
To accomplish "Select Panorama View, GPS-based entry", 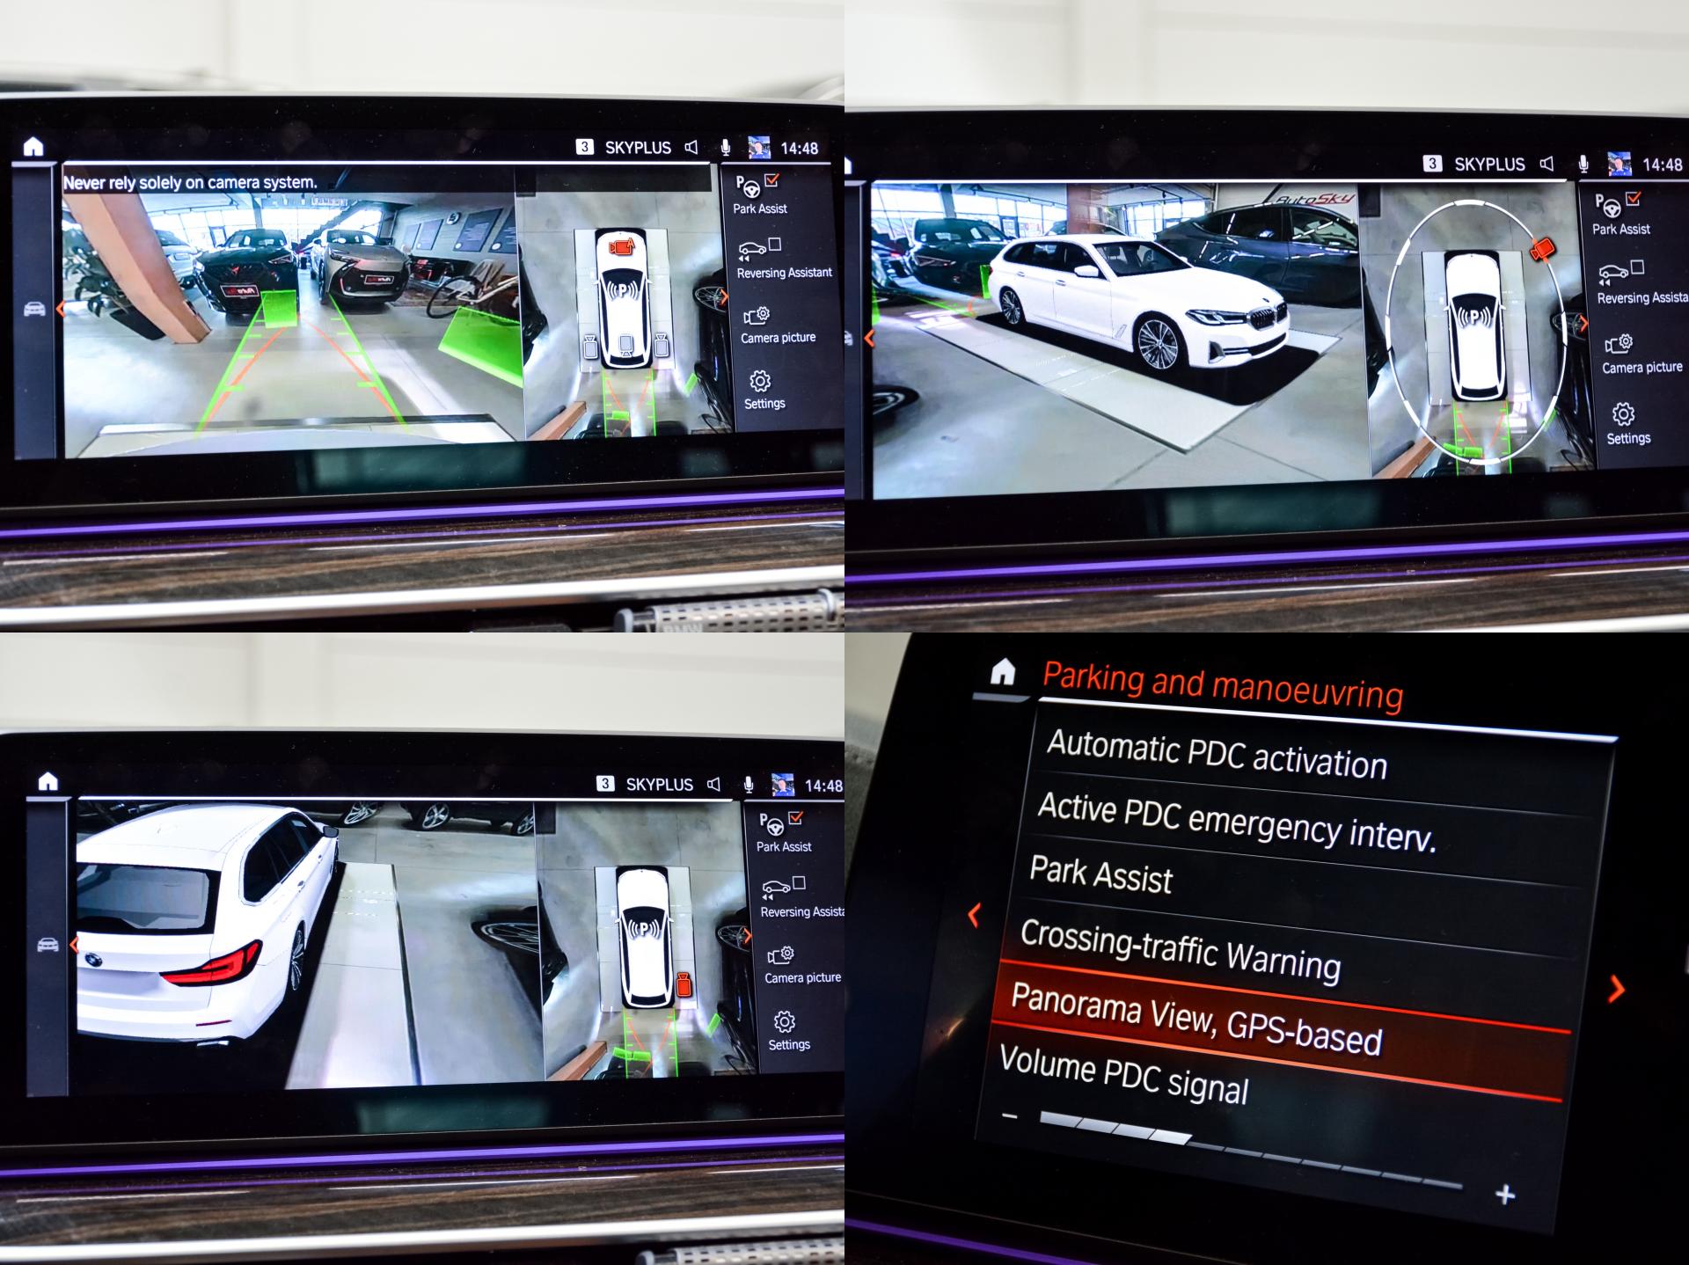I will (1280, 1029).
